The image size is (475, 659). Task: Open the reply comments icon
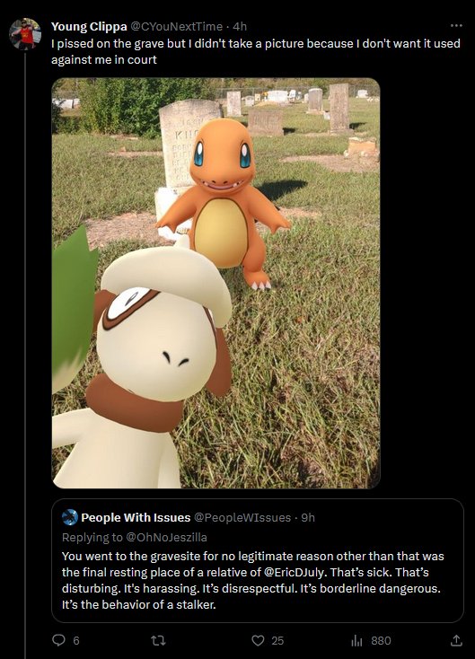point(59,640)
